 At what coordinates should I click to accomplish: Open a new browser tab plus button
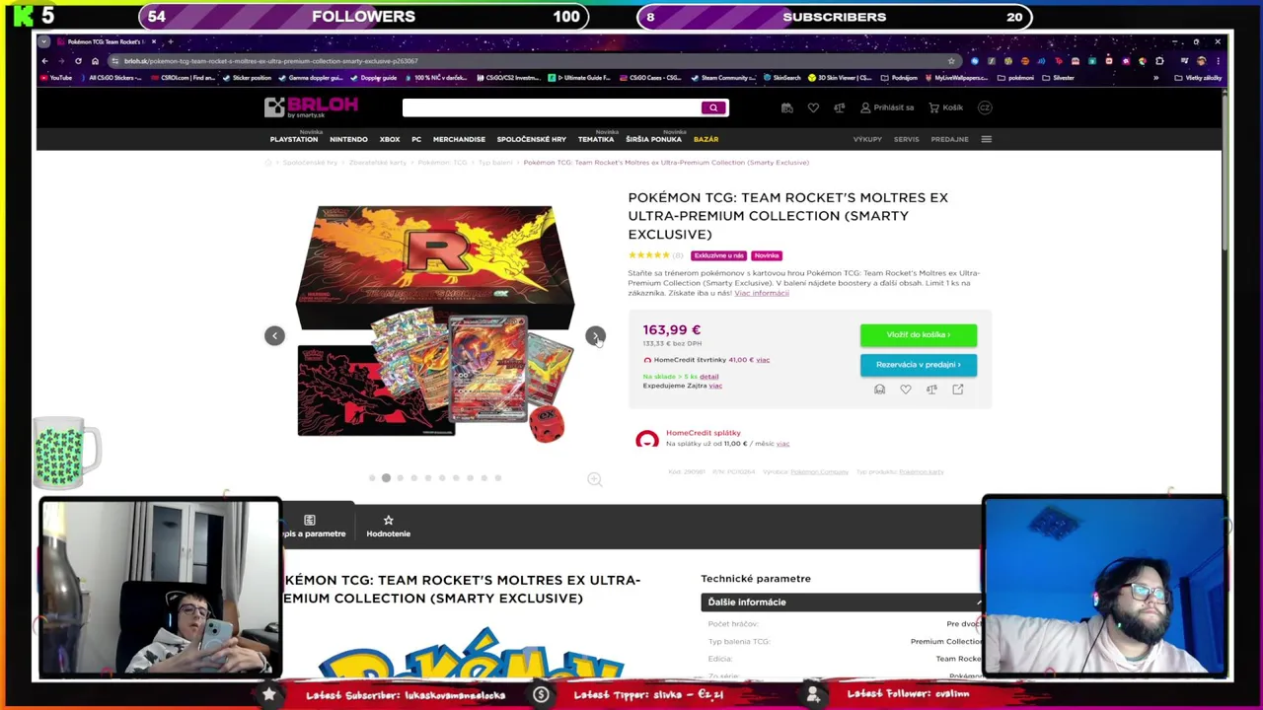(x=170, y=41)
